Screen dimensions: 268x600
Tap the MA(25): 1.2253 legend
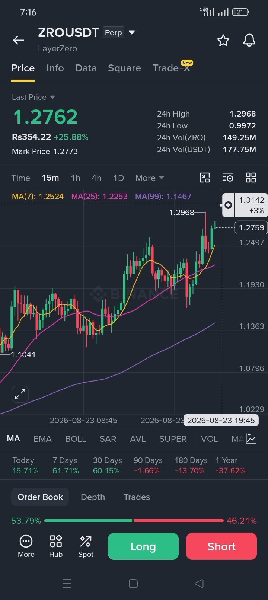click(99, 196)
